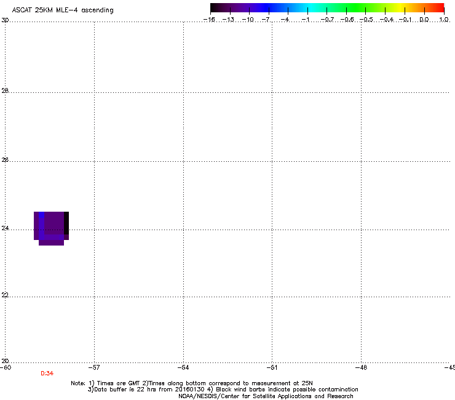Screen dimensions: 455x400
Task: Select the latitude 24 axis label
Action: (5, 228)
